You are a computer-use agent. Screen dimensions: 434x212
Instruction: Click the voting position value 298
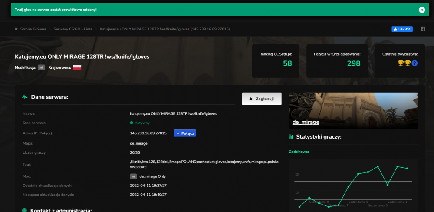click(354, 63)
